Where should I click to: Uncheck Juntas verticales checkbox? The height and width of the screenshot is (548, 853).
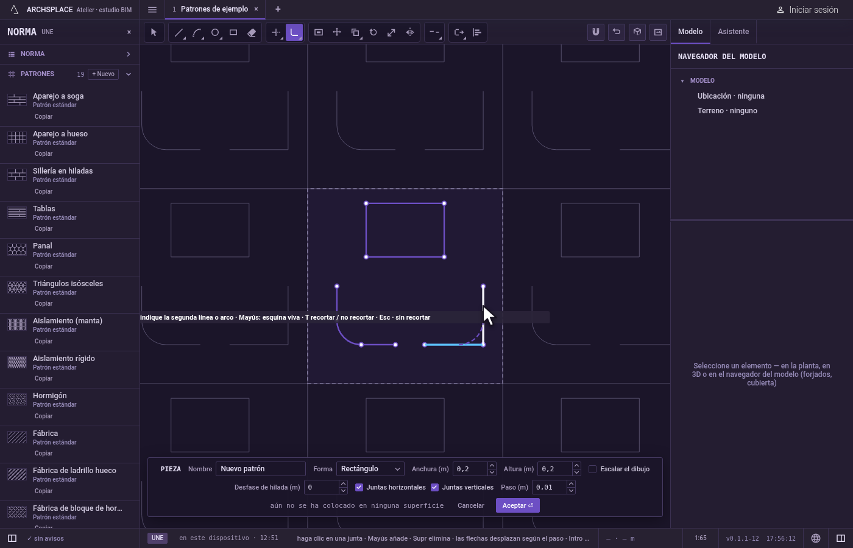click(x=434, y=487)
